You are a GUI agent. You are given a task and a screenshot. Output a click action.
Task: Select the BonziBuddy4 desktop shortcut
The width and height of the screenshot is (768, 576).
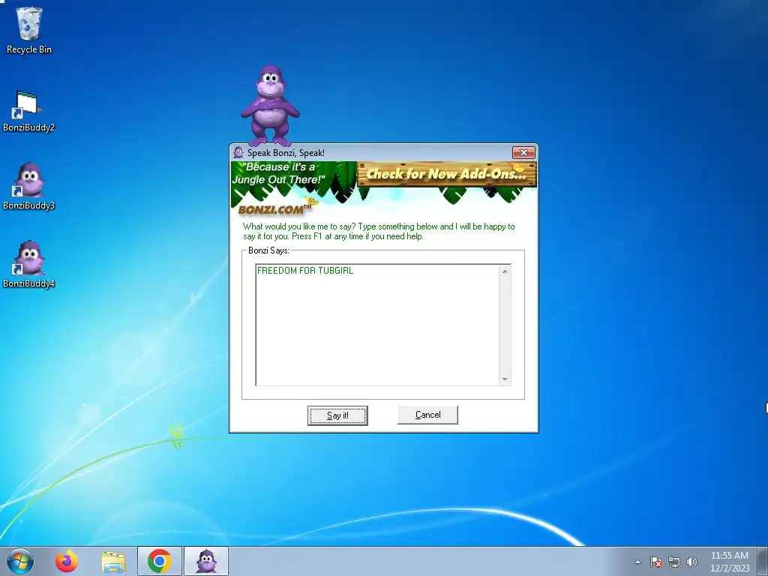29,265
